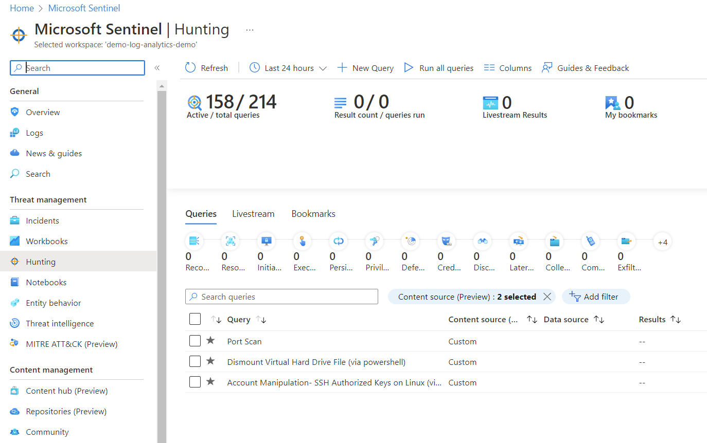Viewport: 707px width, 443px height.
Task: Select the Credential Access tactic icon
Action: click(x=446, y=241)
